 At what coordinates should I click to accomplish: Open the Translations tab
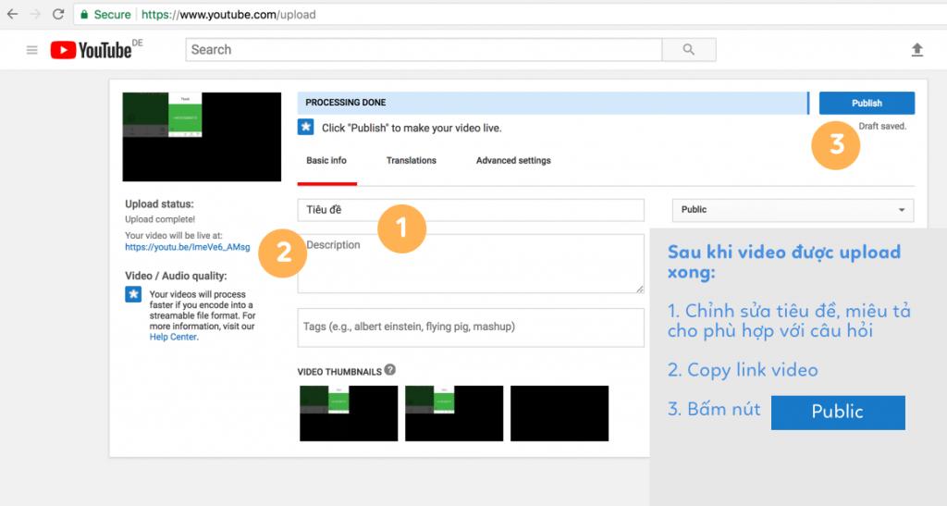click(x=412, y=161)
